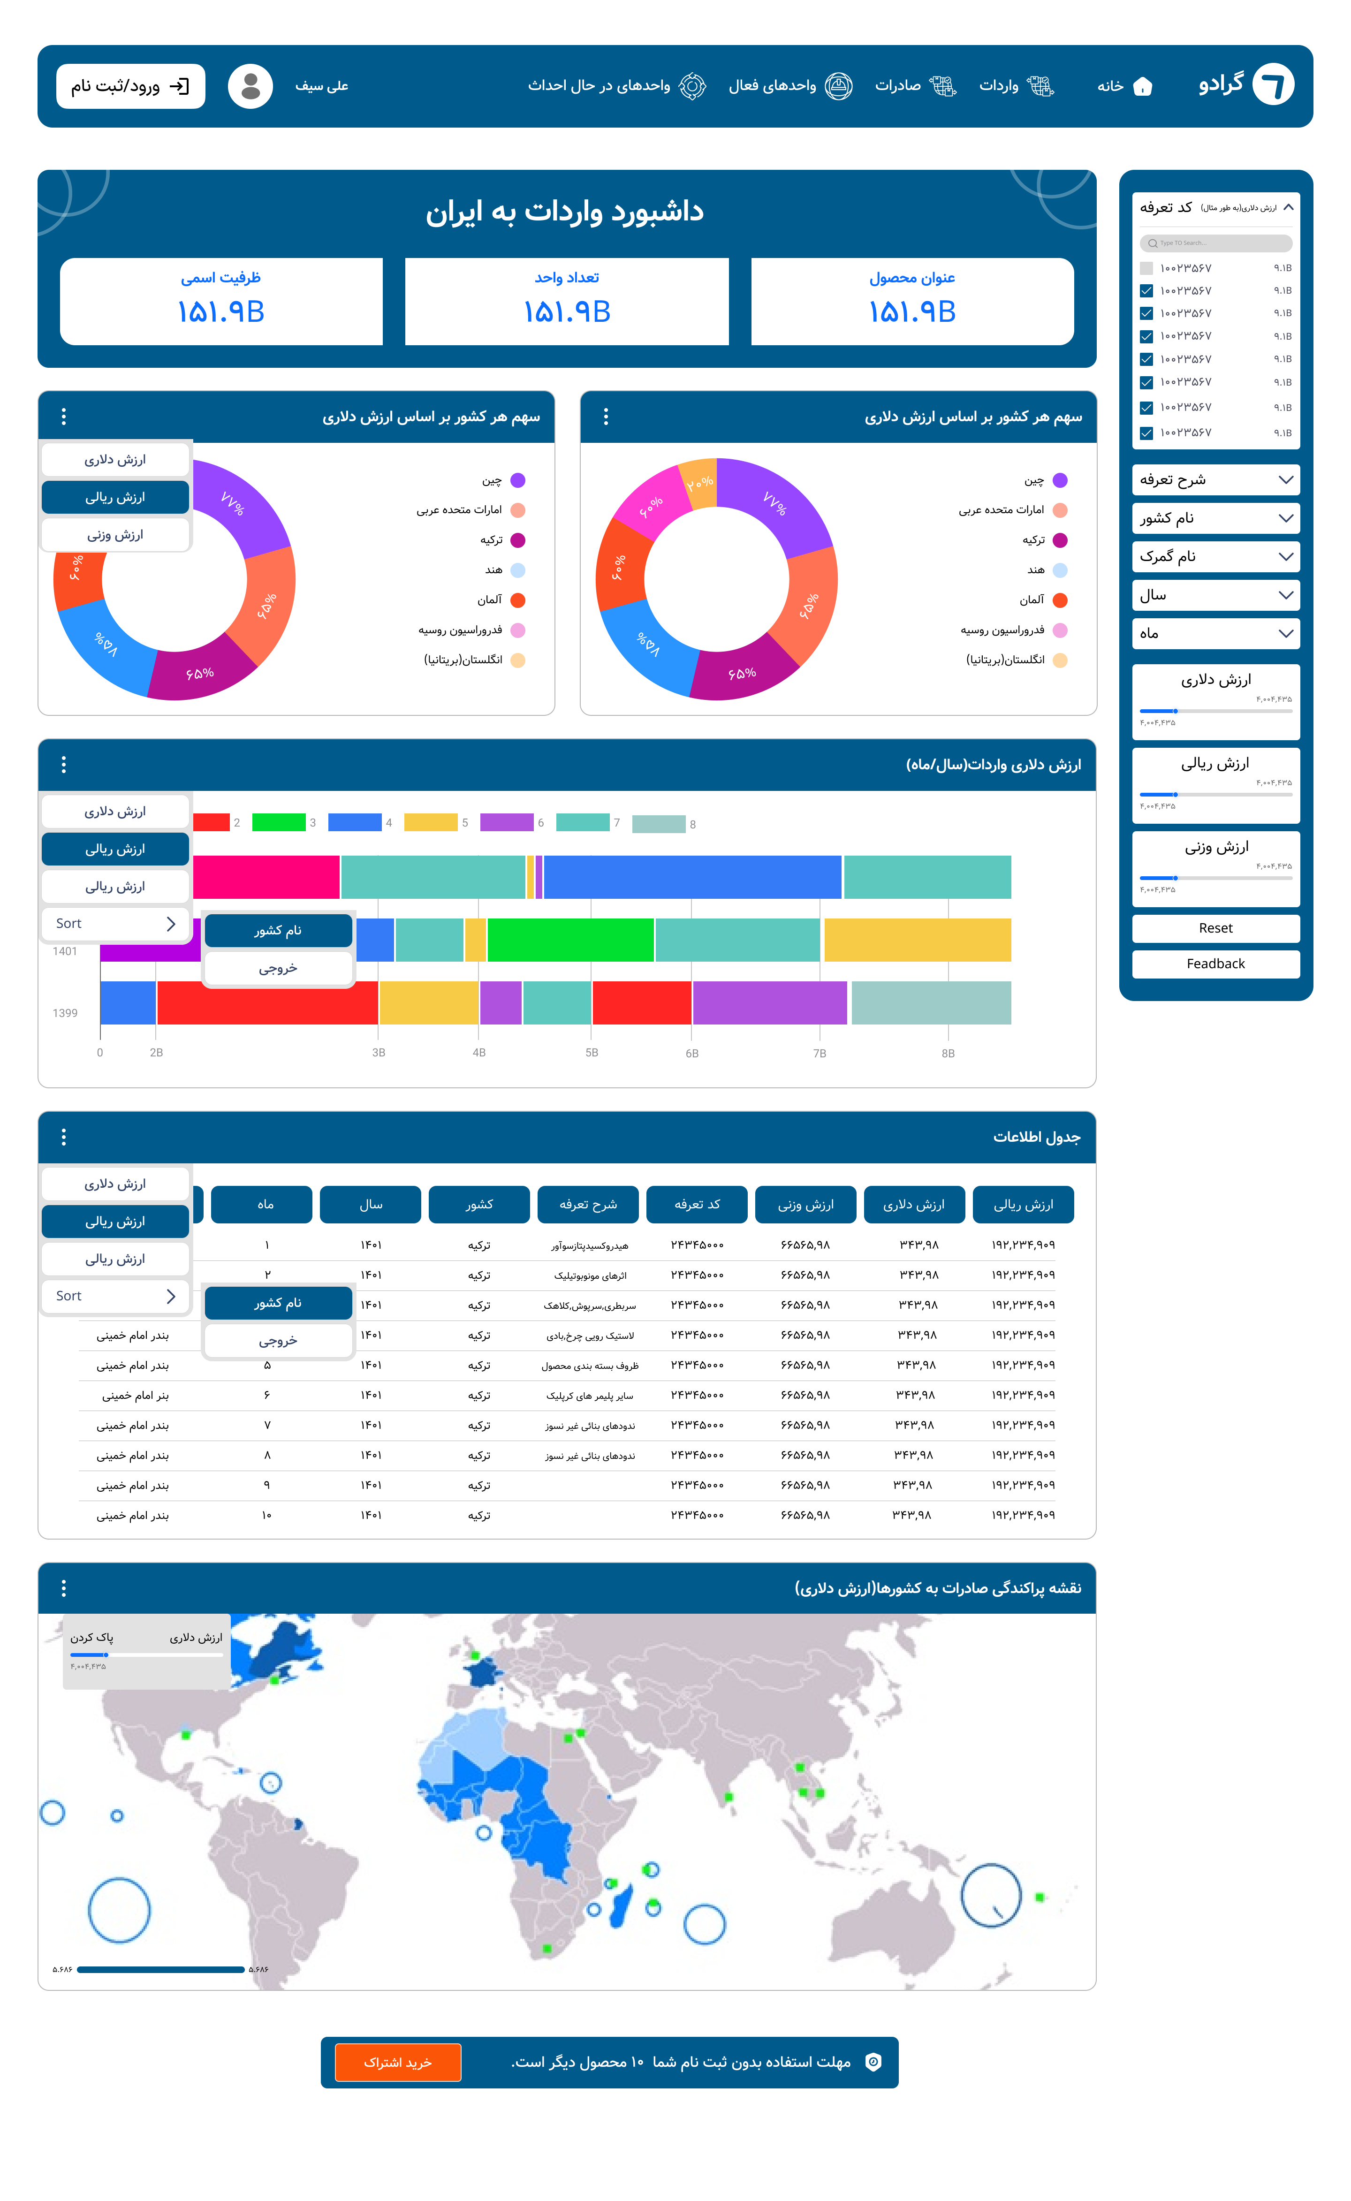Click the user profile avatar icon

pyautogui.click(x=250, y=87)
